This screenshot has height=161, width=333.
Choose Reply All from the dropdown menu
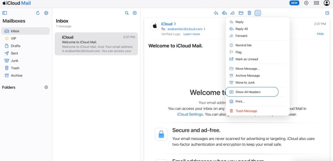coord(258,29)
